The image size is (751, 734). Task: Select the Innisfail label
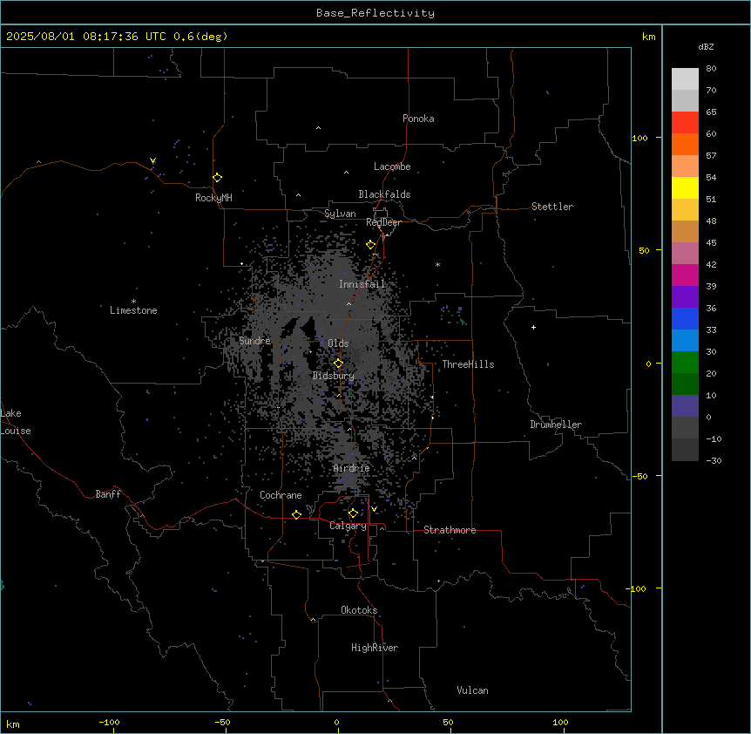(362, 284)
